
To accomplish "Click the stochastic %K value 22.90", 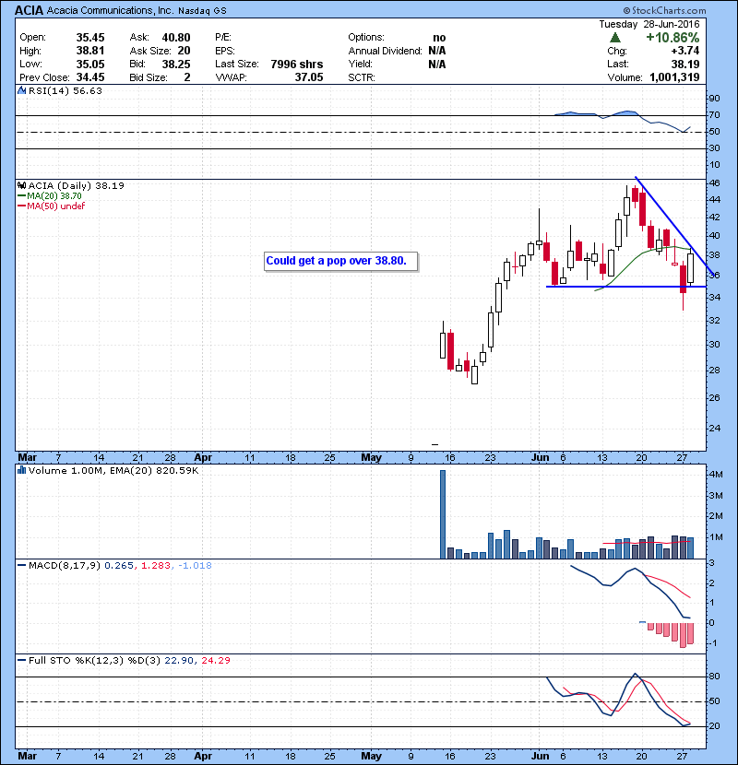I will (179, 660).
